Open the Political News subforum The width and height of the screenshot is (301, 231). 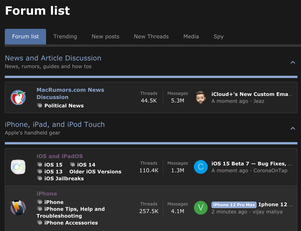pos(64,106)
